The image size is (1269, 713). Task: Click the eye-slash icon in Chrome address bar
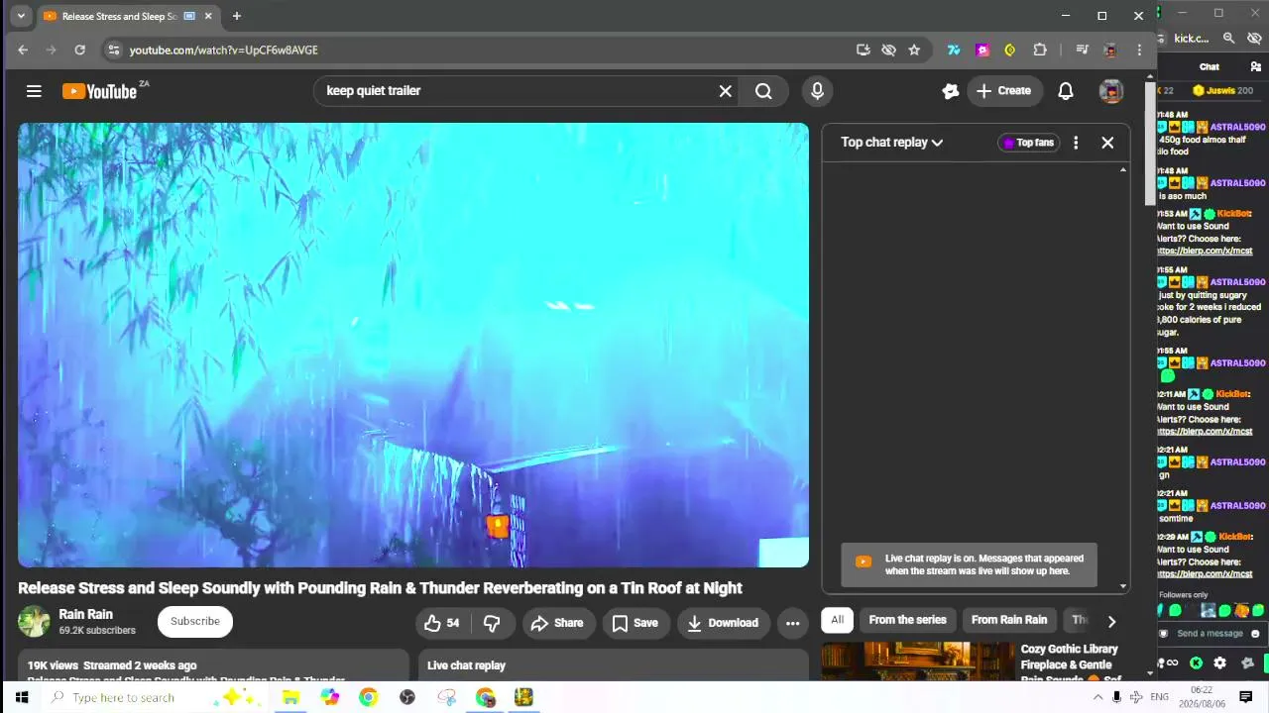(889, 50)
